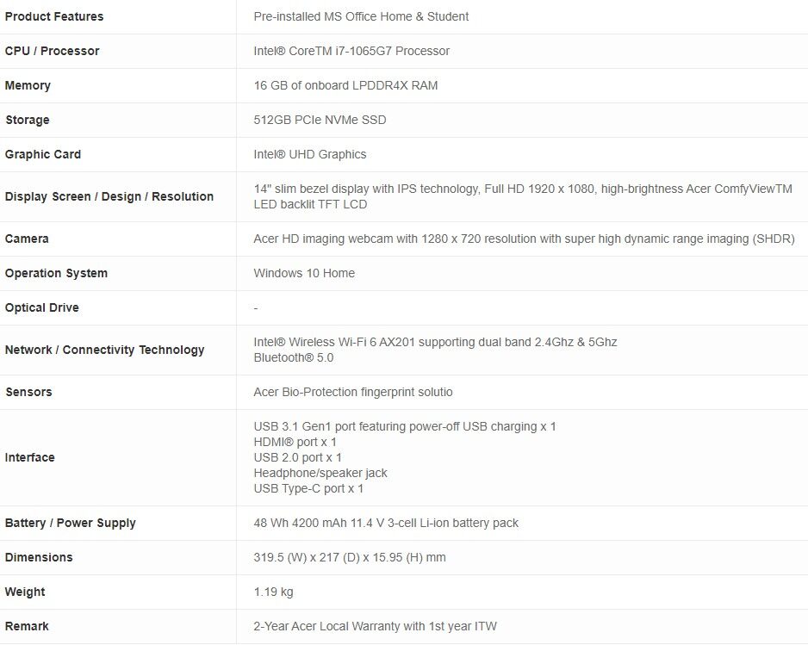Click the 1.19 kg weight value
Screen dimensions: 808x645
click(x=273, y=592)
